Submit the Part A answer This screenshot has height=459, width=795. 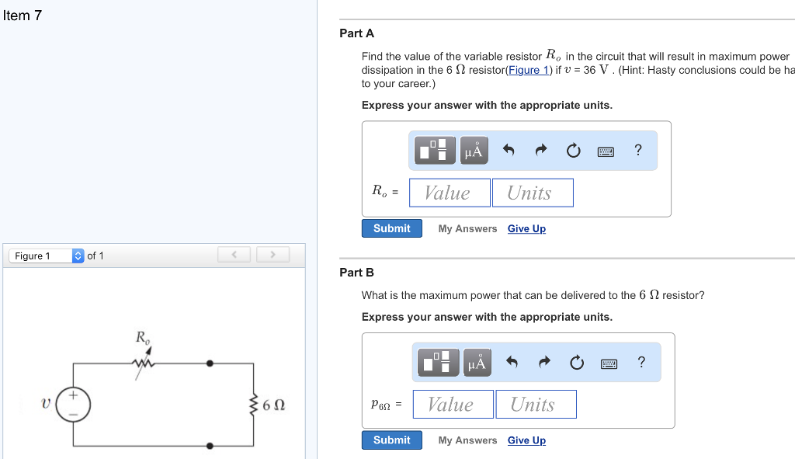tap(391, 228)
